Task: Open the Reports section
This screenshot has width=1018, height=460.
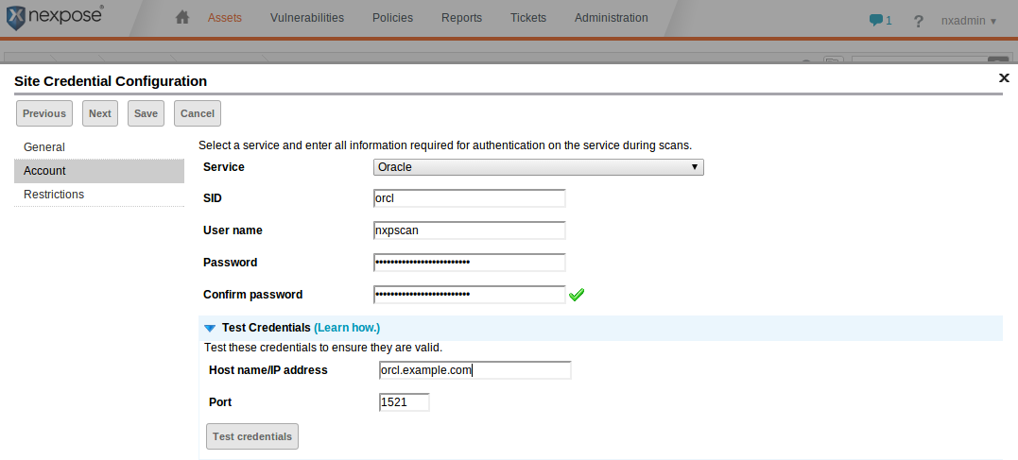Action: click(x=461, y=18)
